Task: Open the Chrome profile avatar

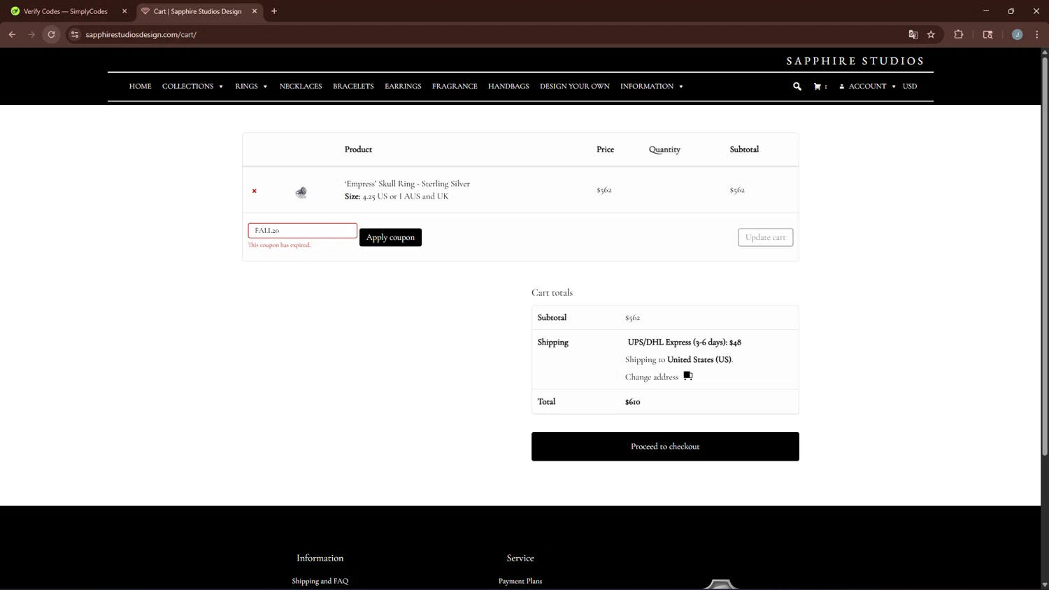Action: [x=1017, y=34]
